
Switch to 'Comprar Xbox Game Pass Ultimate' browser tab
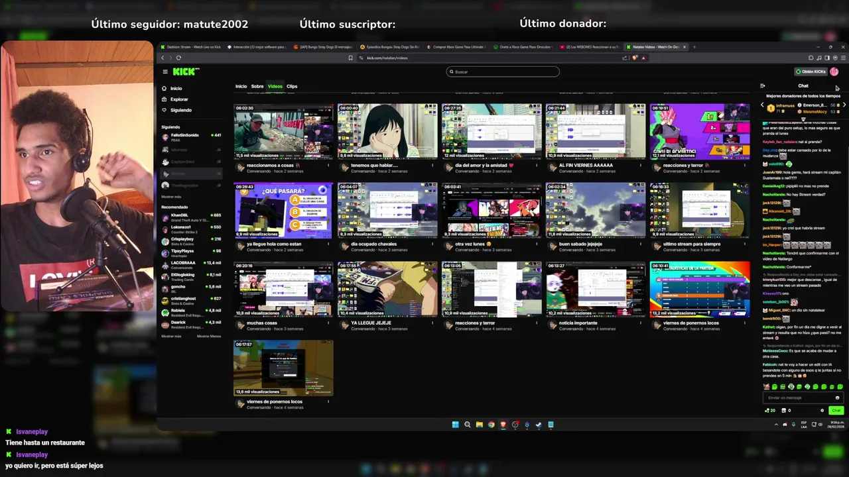pos(456,47)
